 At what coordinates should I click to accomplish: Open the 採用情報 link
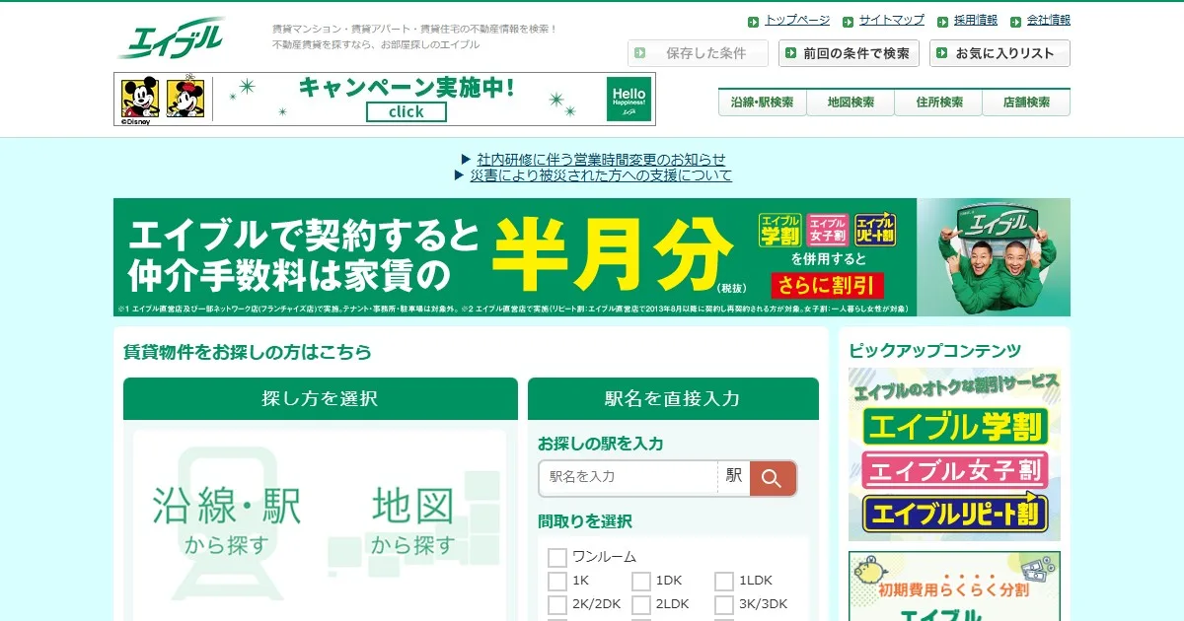pos(976,20)
